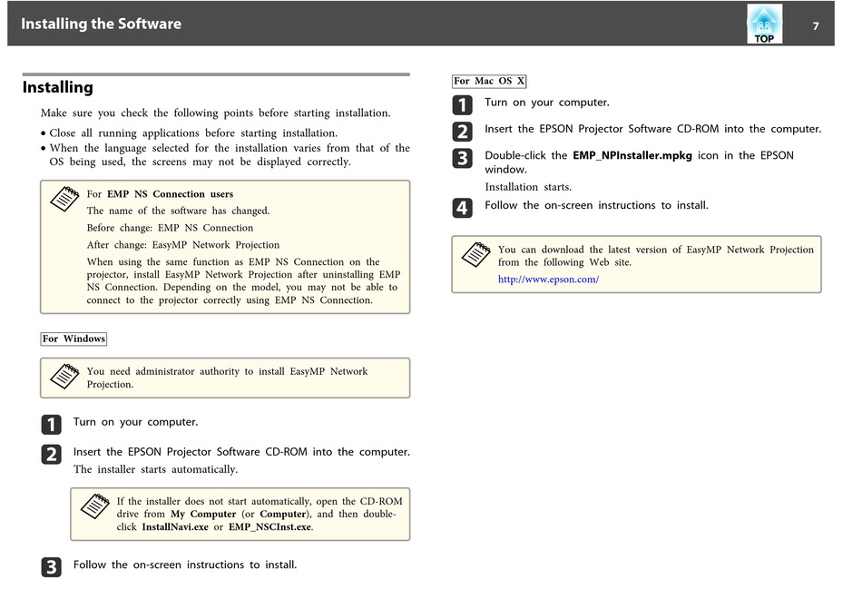
Task: Click "The name of the software has changed."
Action: pyautogui.click(x=178, y=211)
